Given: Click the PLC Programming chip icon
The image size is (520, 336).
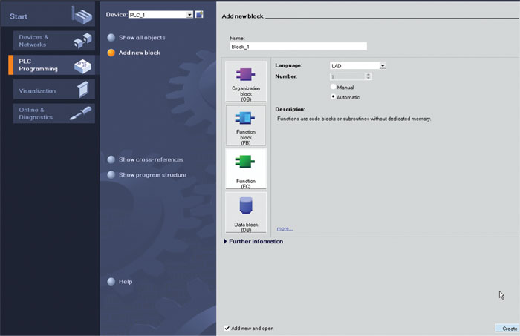Looking at the screenshot, I should (82, 66).
